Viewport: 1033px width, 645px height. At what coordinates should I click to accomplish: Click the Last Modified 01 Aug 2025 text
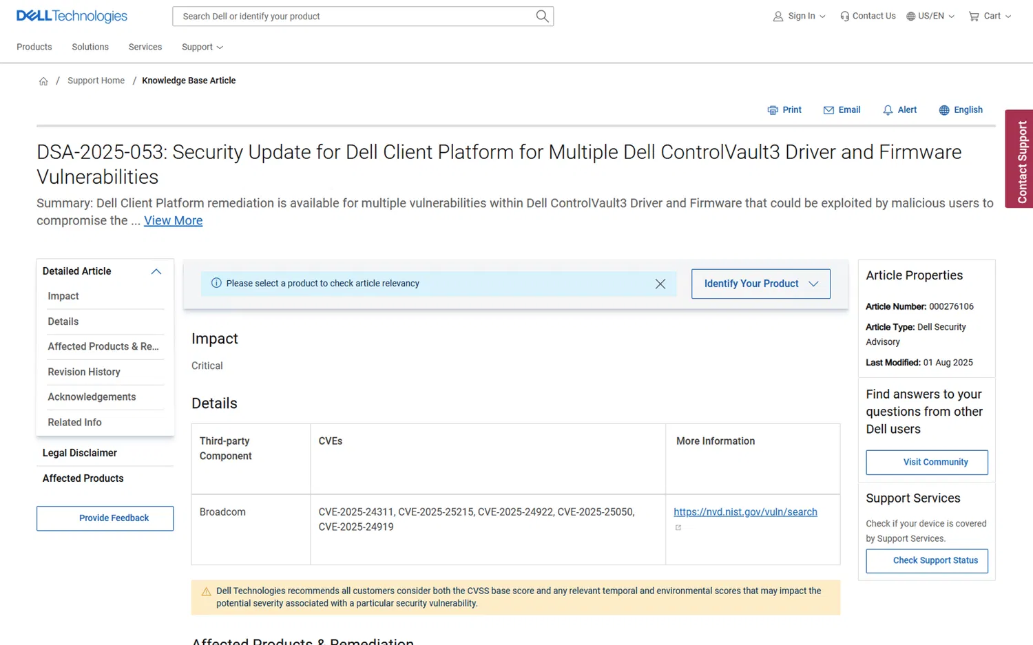919,363
